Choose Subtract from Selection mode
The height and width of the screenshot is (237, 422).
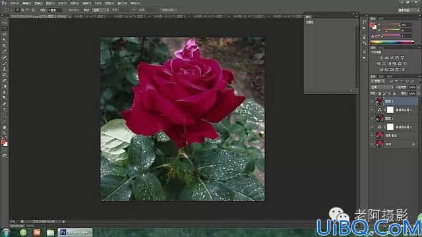[28, 10]
